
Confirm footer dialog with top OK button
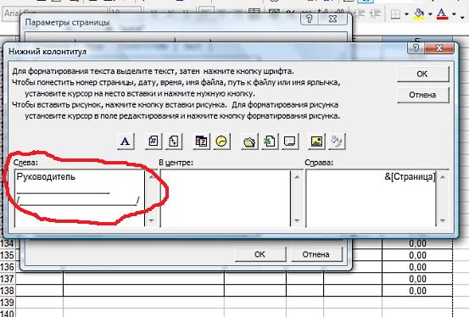pos(422,74)
